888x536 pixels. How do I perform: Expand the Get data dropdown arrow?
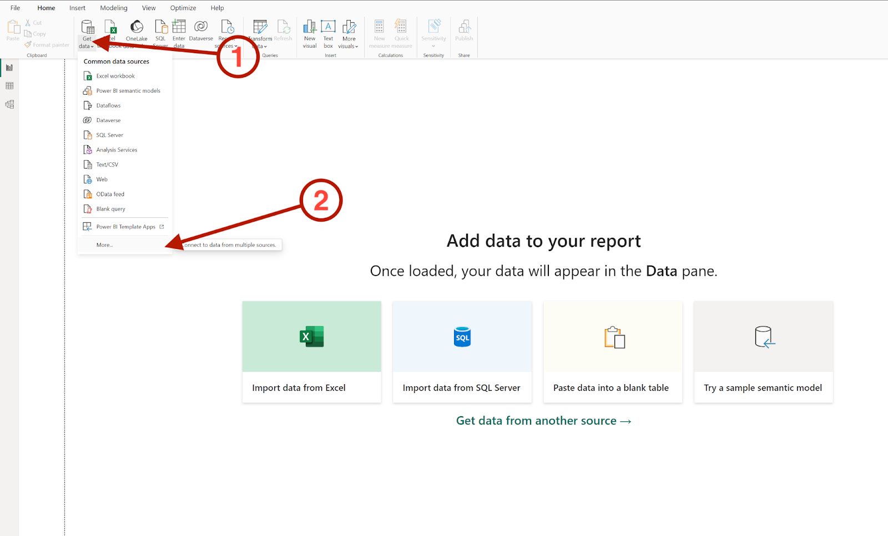(x=92, y=47)
